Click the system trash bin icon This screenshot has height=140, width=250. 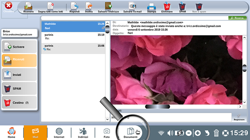coord(216,133)
